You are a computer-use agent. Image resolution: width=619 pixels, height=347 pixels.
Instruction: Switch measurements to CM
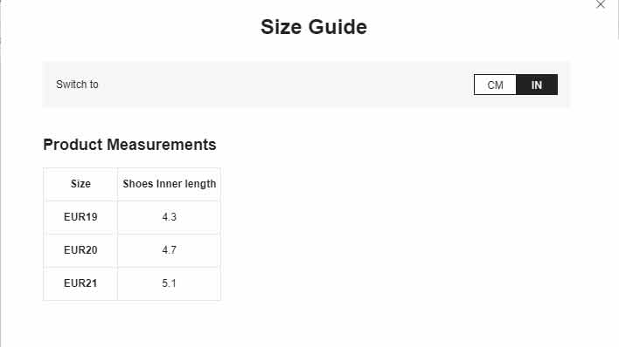point(495,85)
